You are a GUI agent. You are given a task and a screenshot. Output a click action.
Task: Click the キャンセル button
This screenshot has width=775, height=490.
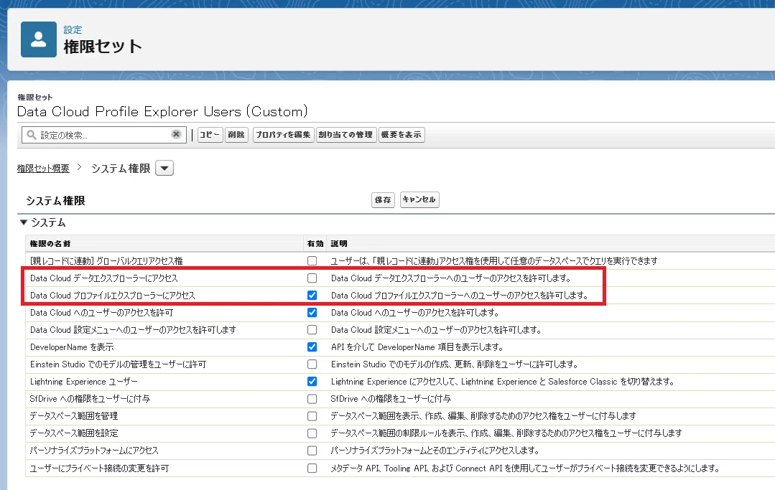pos(419,199)
